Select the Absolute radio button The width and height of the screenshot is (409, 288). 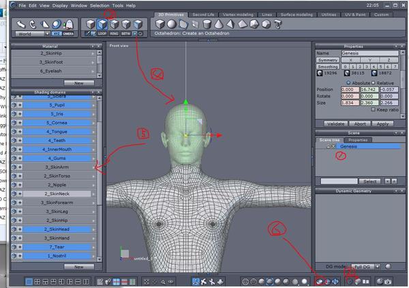click(x=348, y=83)
